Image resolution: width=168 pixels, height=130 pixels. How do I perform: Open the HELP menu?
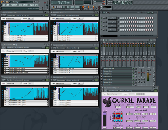37,5
